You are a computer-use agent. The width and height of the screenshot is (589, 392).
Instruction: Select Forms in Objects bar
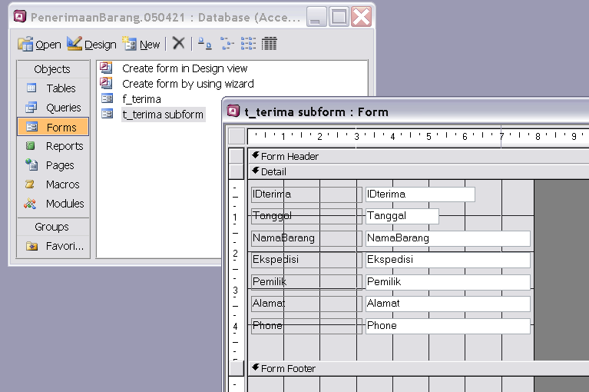[53, 127]
